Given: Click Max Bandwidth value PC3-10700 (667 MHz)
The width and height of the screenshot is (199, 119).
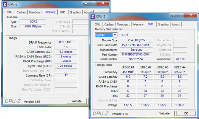Looking at the screenshot, I should [136, 45].
